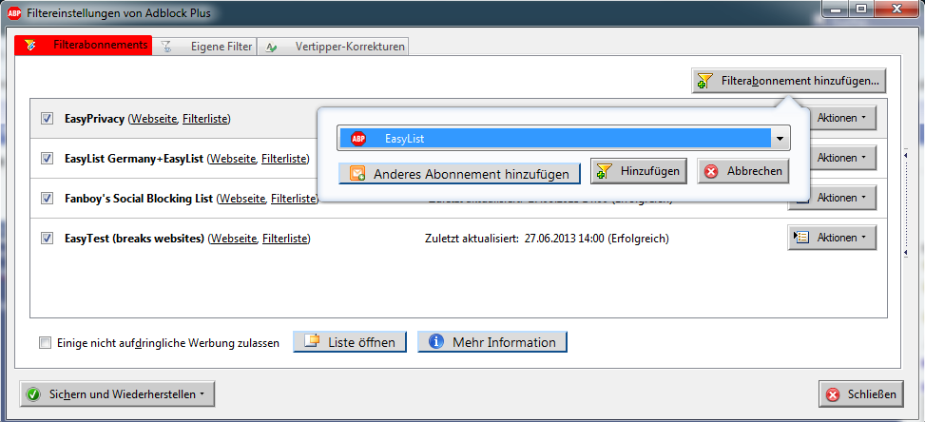Select Fanboy's Social Blocking List name
The width and height of the screenshot is (925, 422).
click(x=139, y=199)
